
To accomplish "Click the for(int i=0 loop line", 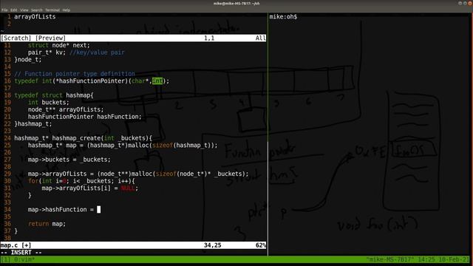I will click(81, 181).
